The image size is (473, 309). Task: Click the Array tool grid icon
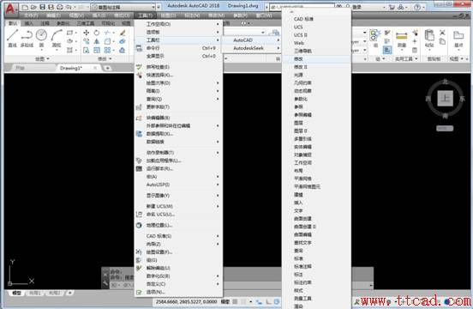(x=107, y=50)
